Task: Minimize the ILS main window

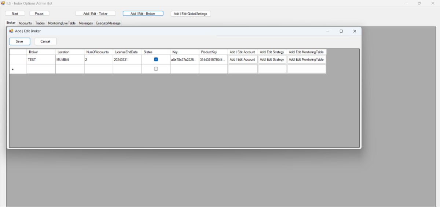Action: 406,3
